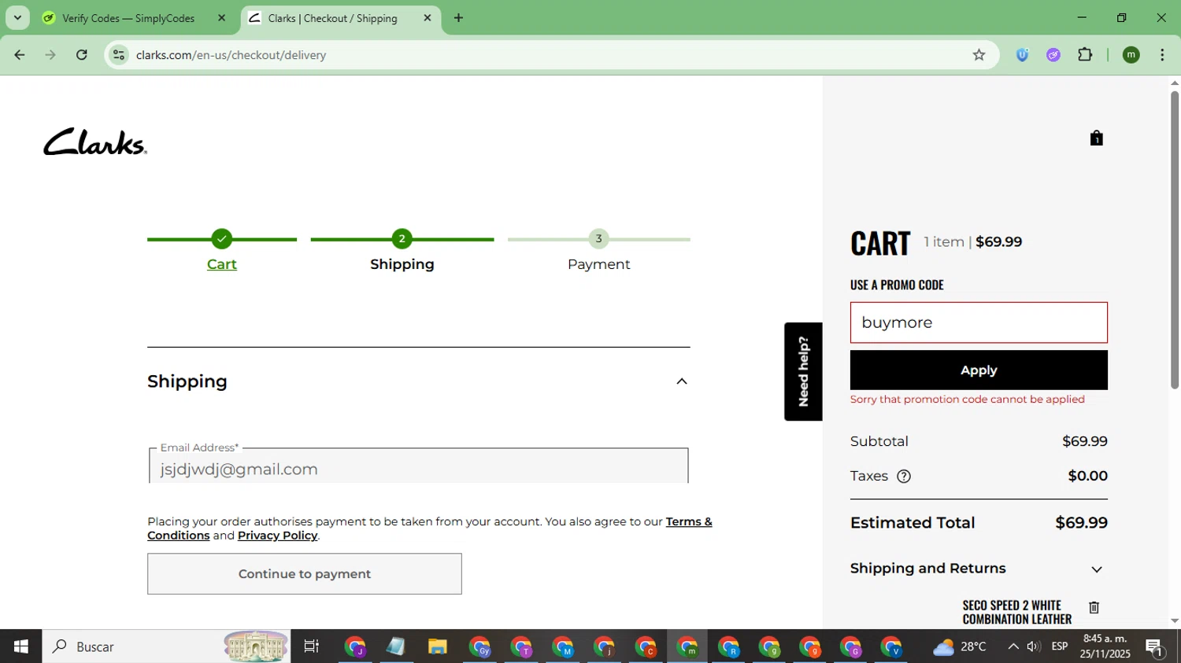Image resolution: width=1181 pixels, height=663 pixels.
Task: Reload the page
Action: click(x=82, y=55)
